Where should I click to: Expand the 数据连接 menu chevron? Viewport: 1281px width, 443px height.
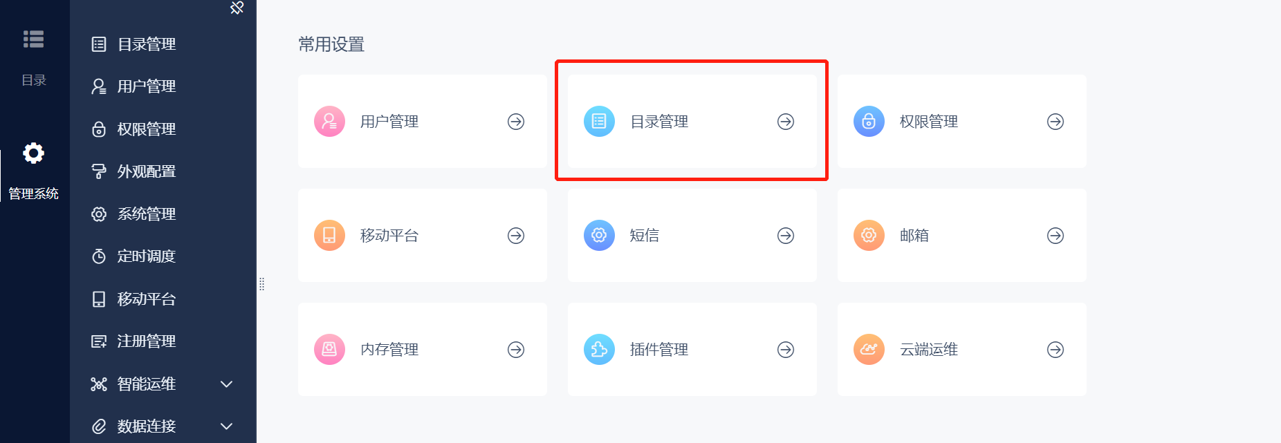tap(226, 426)
